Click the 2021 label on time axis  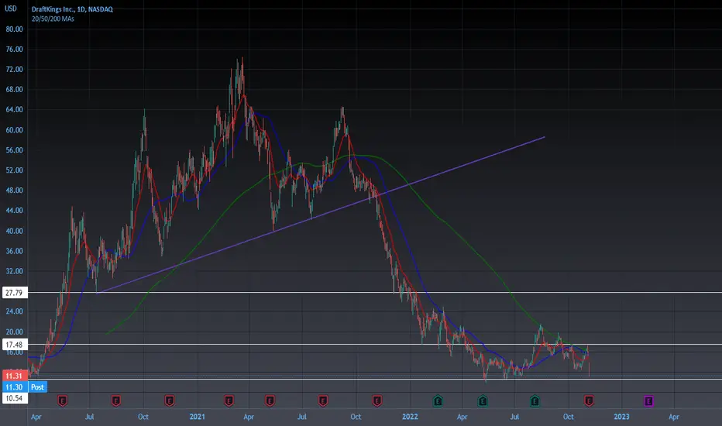click(x=197, y=417)
